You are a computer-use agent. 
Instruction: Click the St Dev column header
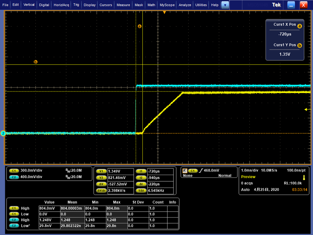pyautogui.click(x=138, y=202)
